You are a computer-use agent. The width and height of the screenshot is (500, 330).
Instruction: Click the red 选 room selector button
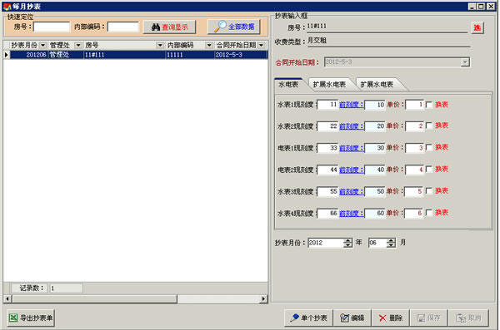point(477,28)
